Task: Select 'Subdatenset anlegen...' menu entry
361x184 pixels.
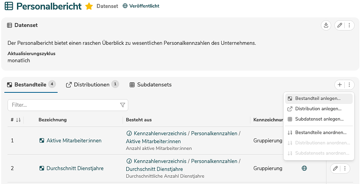Action: pos(319,119)
